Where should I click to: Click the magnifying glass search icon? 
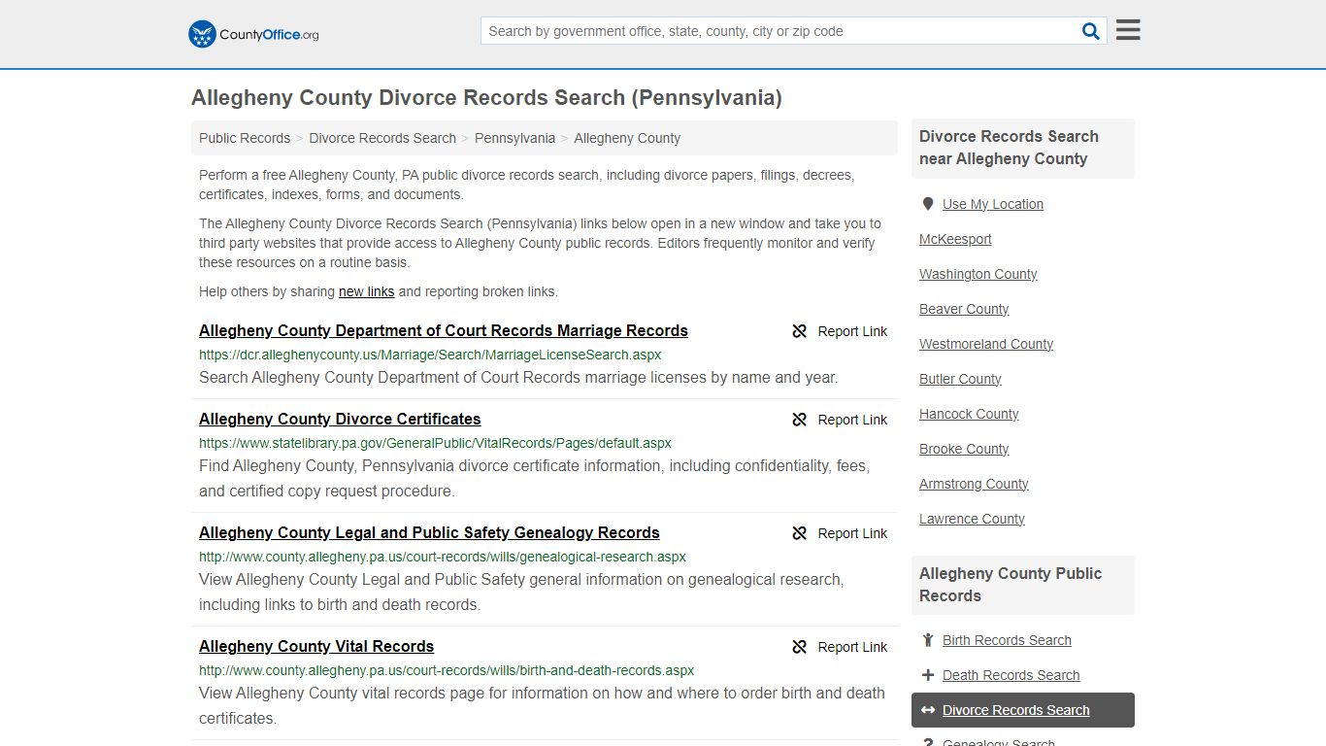[1091, 31]
